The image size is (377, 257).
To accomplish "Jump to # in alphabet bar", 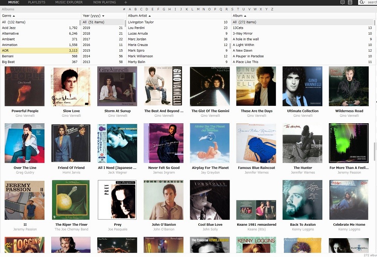I will point(124,9).
